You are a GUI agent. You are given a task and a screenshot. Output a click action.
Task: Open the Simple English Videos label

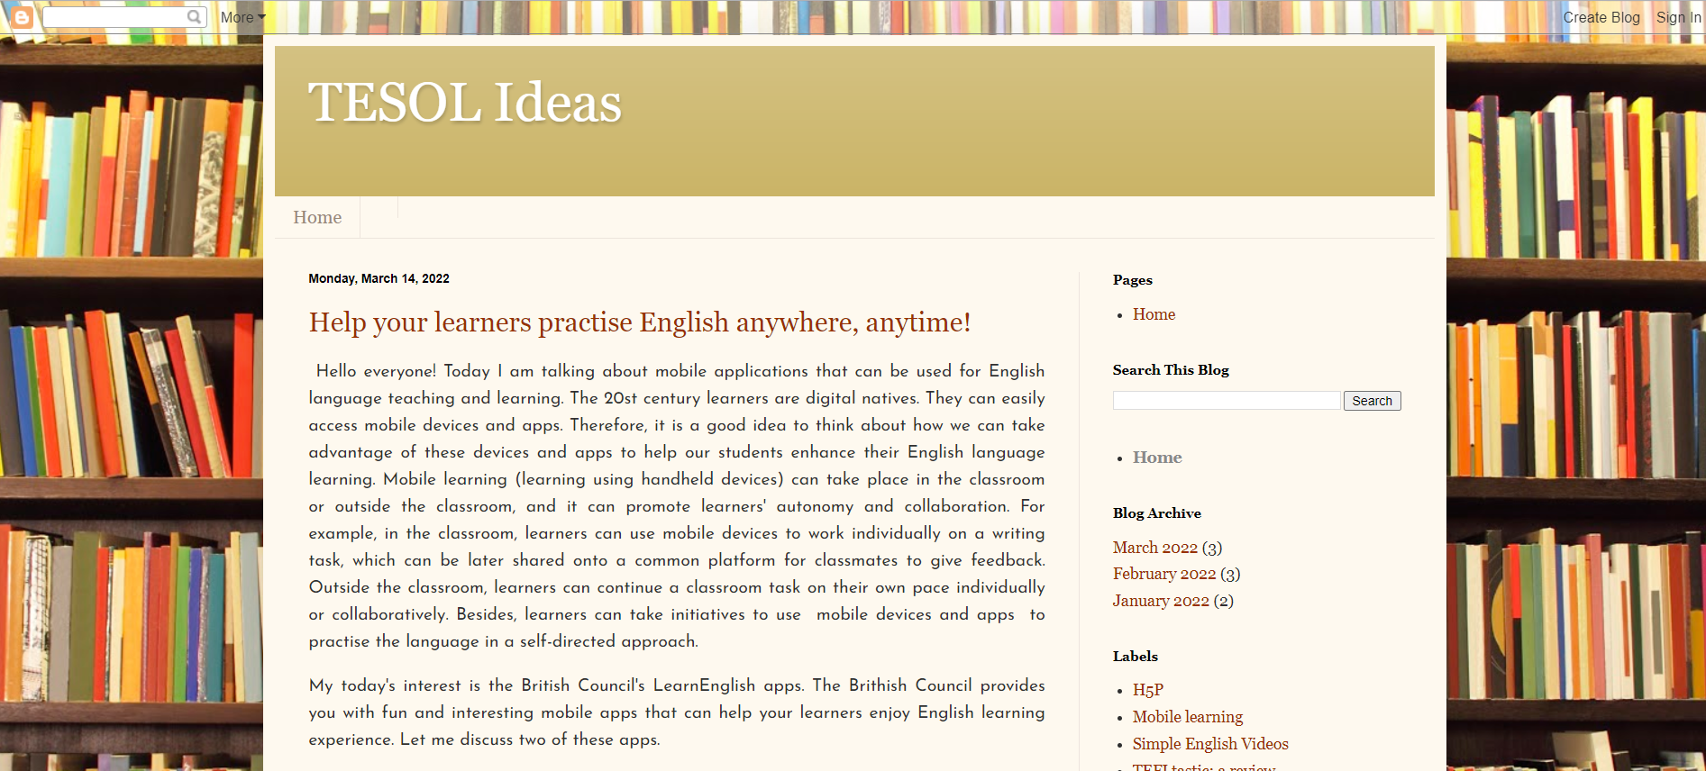coord(1209,744)
